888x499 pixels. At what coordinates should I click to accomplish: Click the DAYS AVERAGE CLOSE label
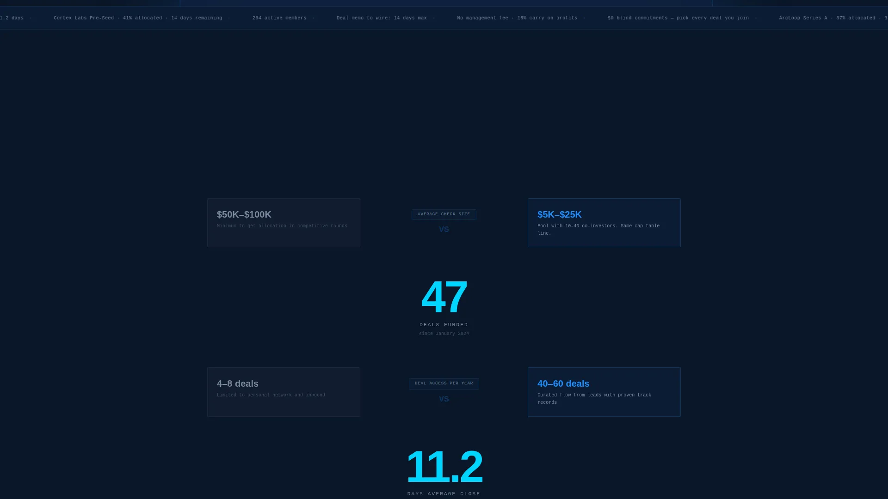click(x=444, y=494)
